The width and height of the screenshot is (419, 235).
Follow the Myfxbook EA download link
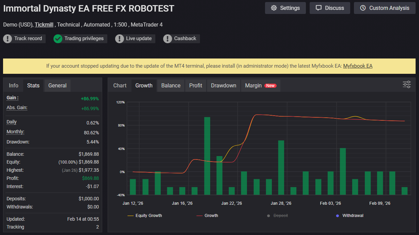(x=358, y=66)
